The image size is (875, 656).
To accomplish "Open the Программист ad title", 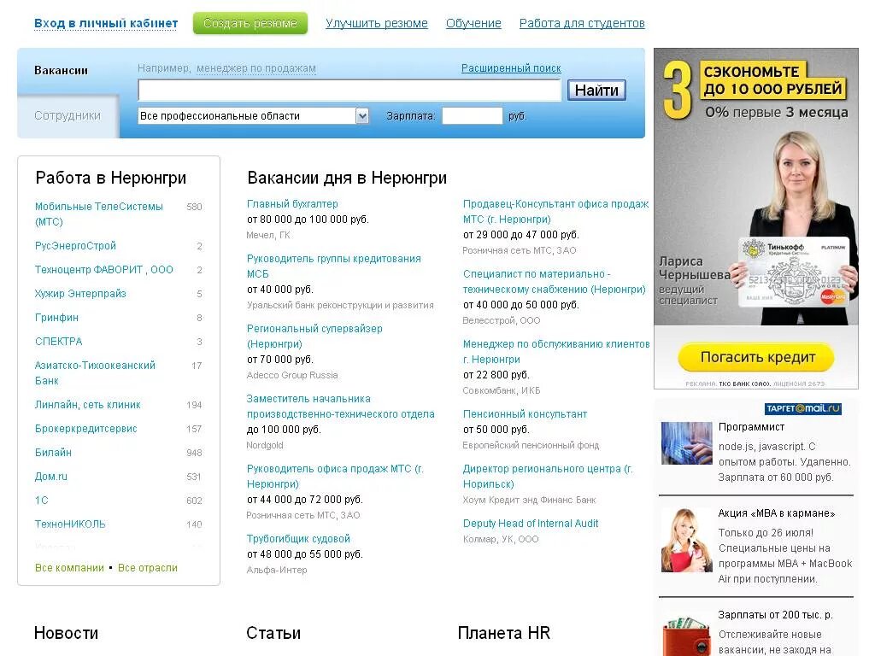I will tap(751, 427).
